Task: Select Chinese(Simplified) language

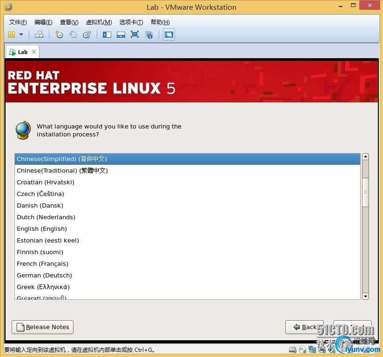Action: click(x=188, y=159)
